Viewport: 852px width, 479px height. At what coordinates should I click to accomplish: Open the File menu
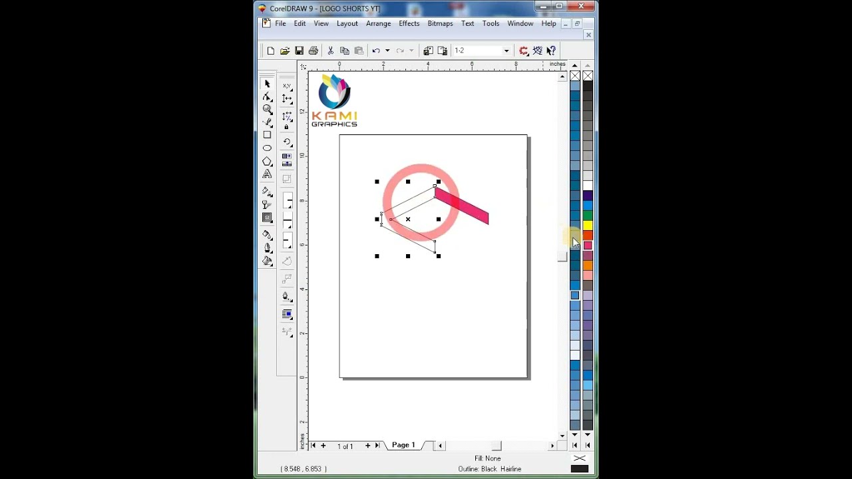click(280, 23)
